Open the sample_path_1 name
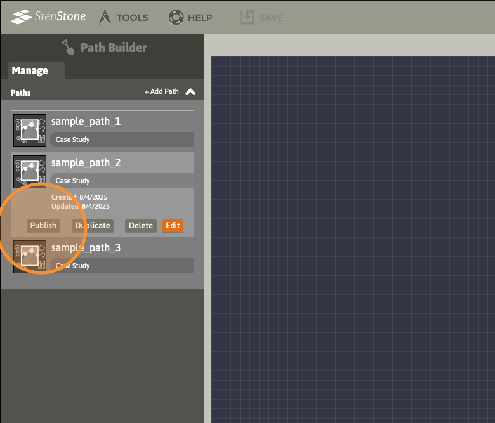495x423 pixels. (x=86, y=121)
